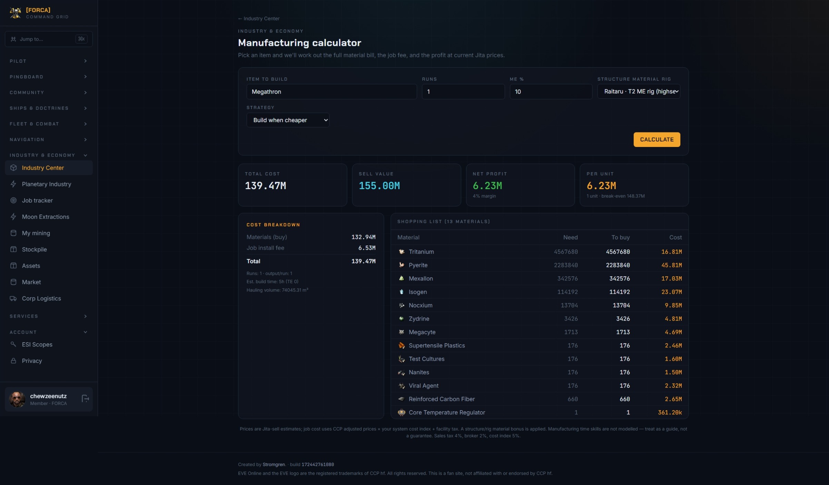The height and width of the screenshot is (485, 829).
Task: Click the Stockpile box icon
Action: [x=13, y=249]
